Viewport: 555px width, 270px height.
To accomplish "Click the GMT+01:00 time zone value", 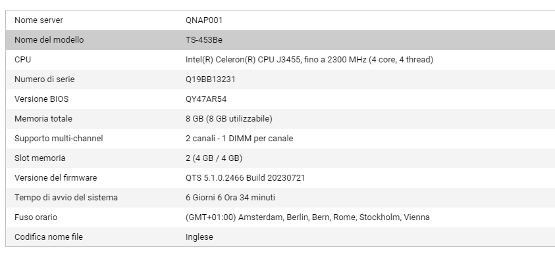I will tap(307, 217).
